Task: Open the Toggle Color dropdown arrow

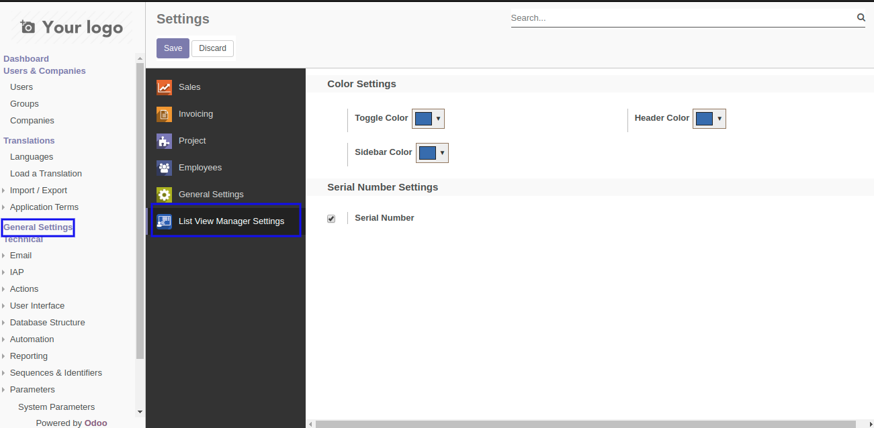Action: 438,119
